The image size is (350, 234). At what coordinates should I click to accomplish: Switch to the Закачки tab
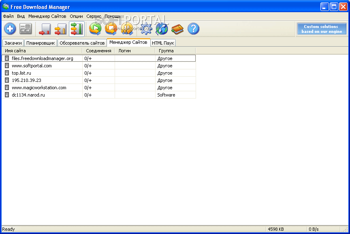[13, 43]
